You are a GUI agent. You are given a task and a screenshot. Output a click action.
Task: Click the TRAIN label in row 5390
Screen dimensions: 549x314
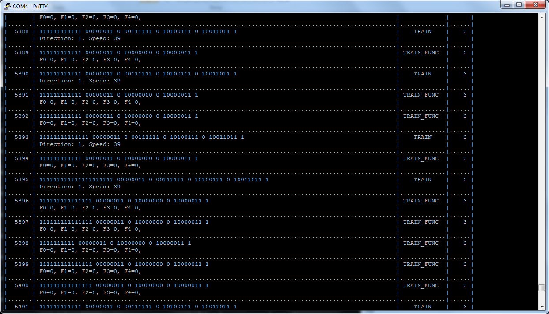pyautogui.click(x=422, y=74)
